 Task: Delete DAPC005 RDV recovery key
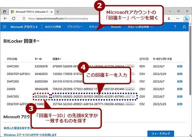pos(180,66)
